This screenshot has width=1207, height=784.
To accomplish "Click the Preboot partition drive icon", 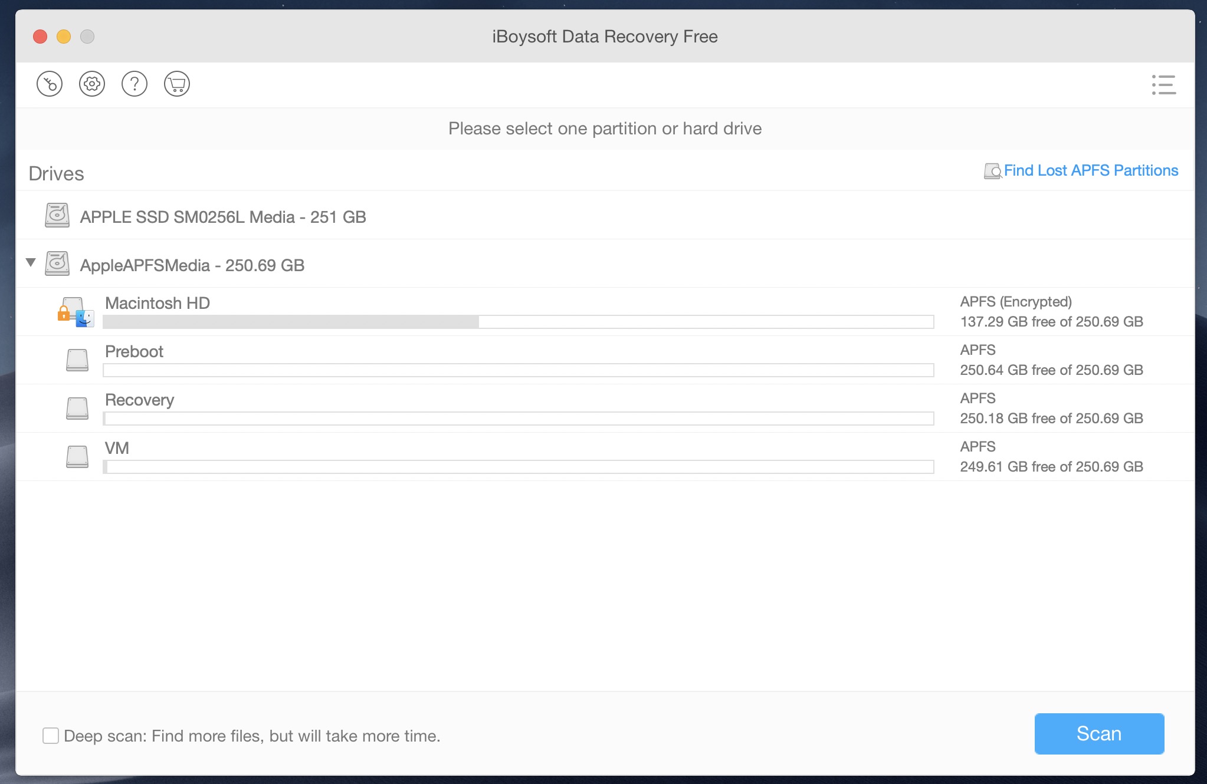I will (77, 358).
